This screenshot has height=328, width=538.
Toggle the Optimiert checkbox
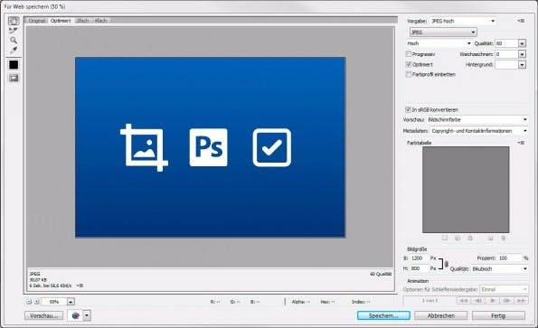tap(409, 64)
